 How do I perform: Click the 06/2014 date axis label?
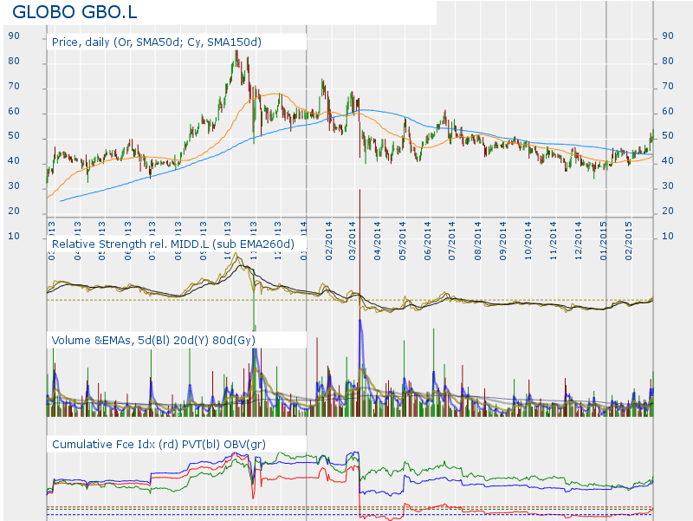click(x=427, y=241)
